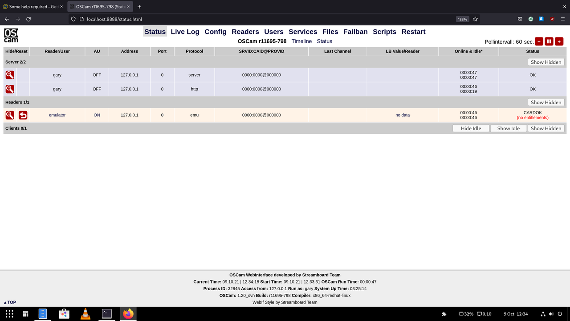This screenshot has width=570, height=321.
Task: Open the uBlock Origin extension icon
Action: (x=552, y=19)
